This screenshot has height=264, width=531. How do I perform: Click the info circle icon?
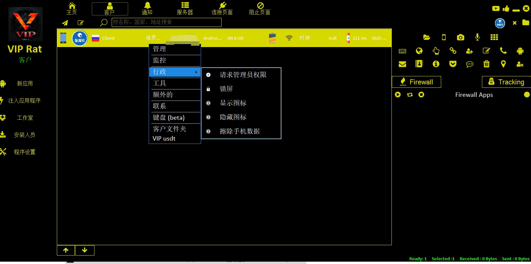tap(436, 64)
